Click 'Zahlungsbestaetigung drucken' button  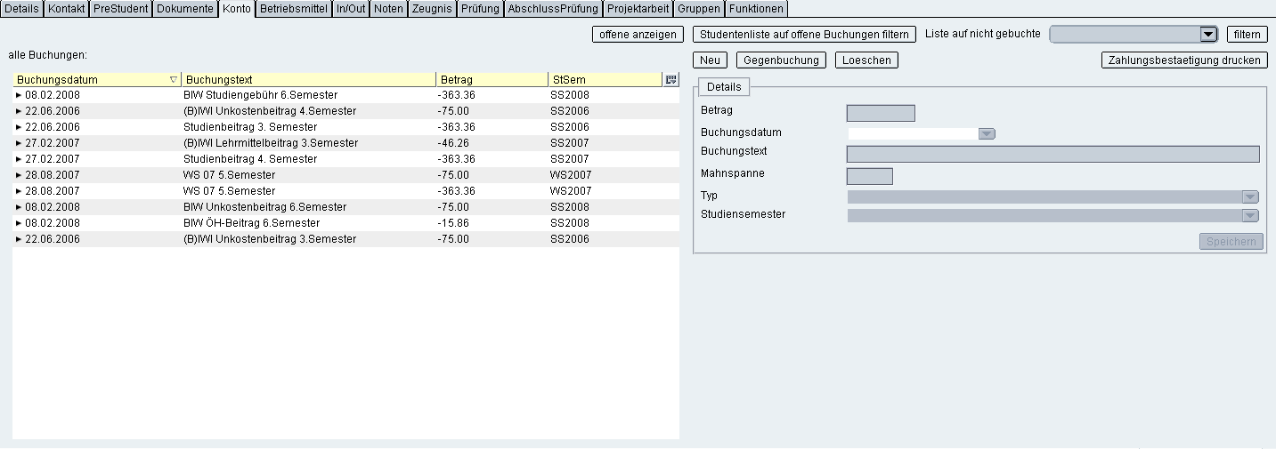click(1183, 60)
